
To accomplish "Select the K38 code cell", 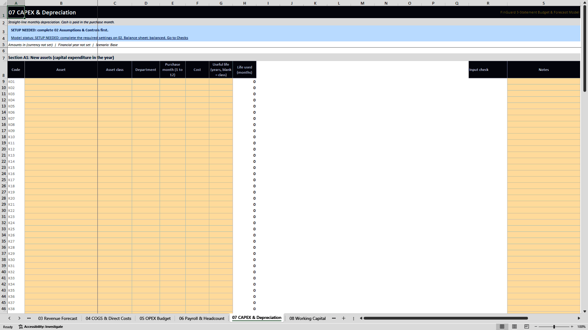I will click(16, 309).
